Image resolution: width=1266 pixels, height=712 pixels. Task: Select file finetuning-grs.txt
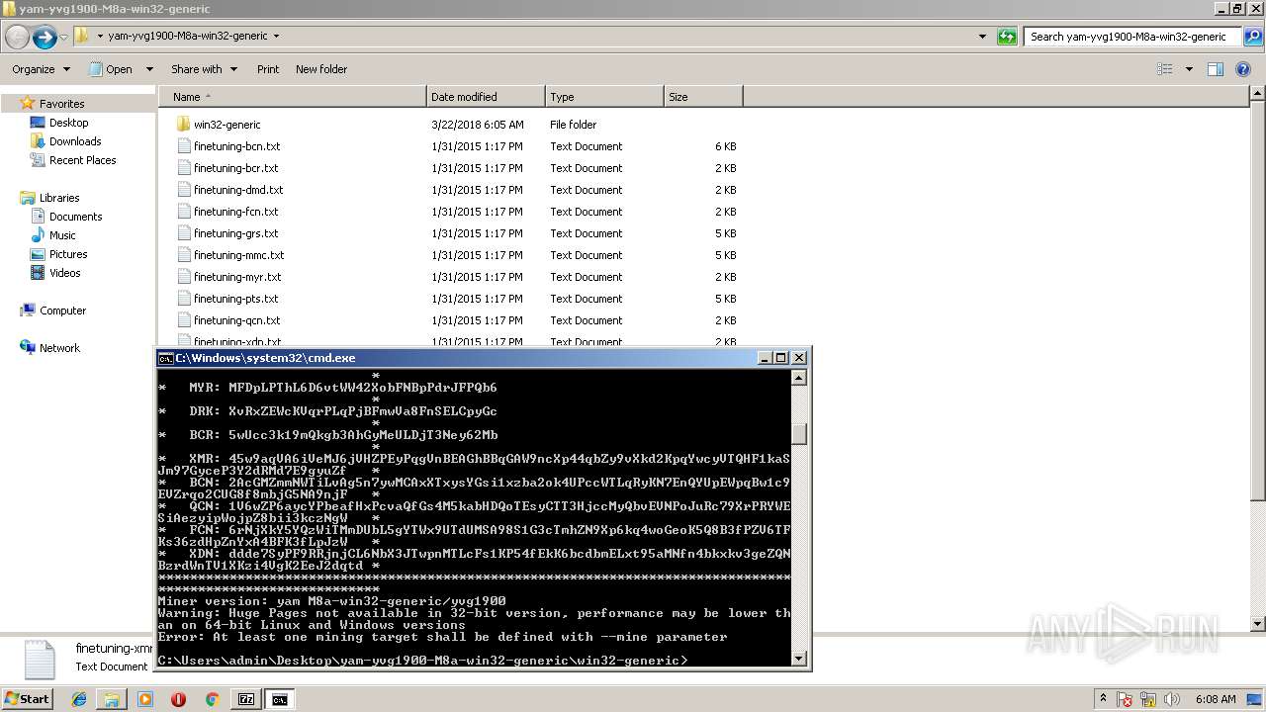click(x=235, y=233)
